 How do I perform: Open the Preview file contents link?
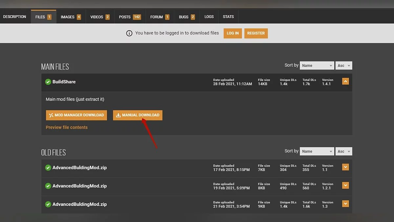point(67,127)
